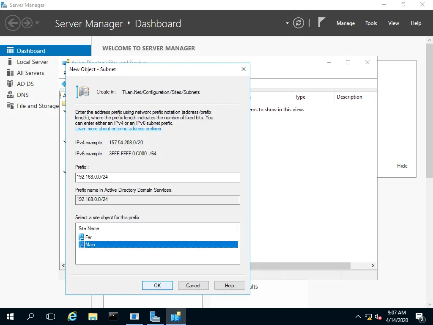Viewport: 433px width, 325px height.
Task: Refresh the Server Manager dashboard
Action: [x=298, y=23]
